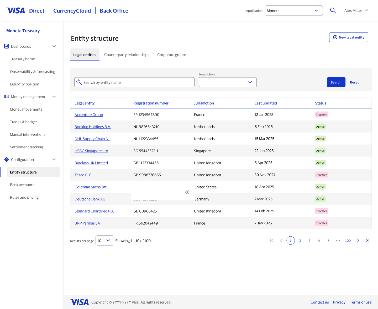This screenshot has width=378, height=309.
Task: Collapse the Configuration section chevron
Action: [x=54, y=159]
